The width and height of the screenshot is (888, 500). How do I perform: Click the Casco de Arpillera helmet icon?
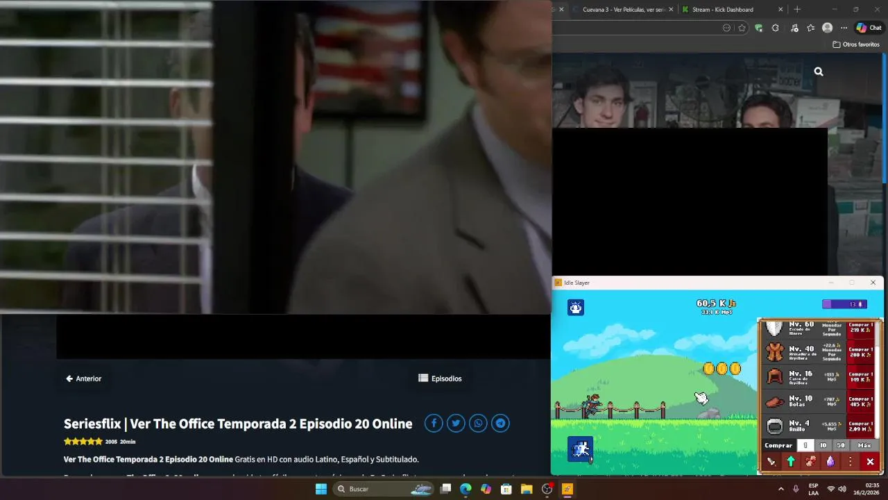pos(775,377)
